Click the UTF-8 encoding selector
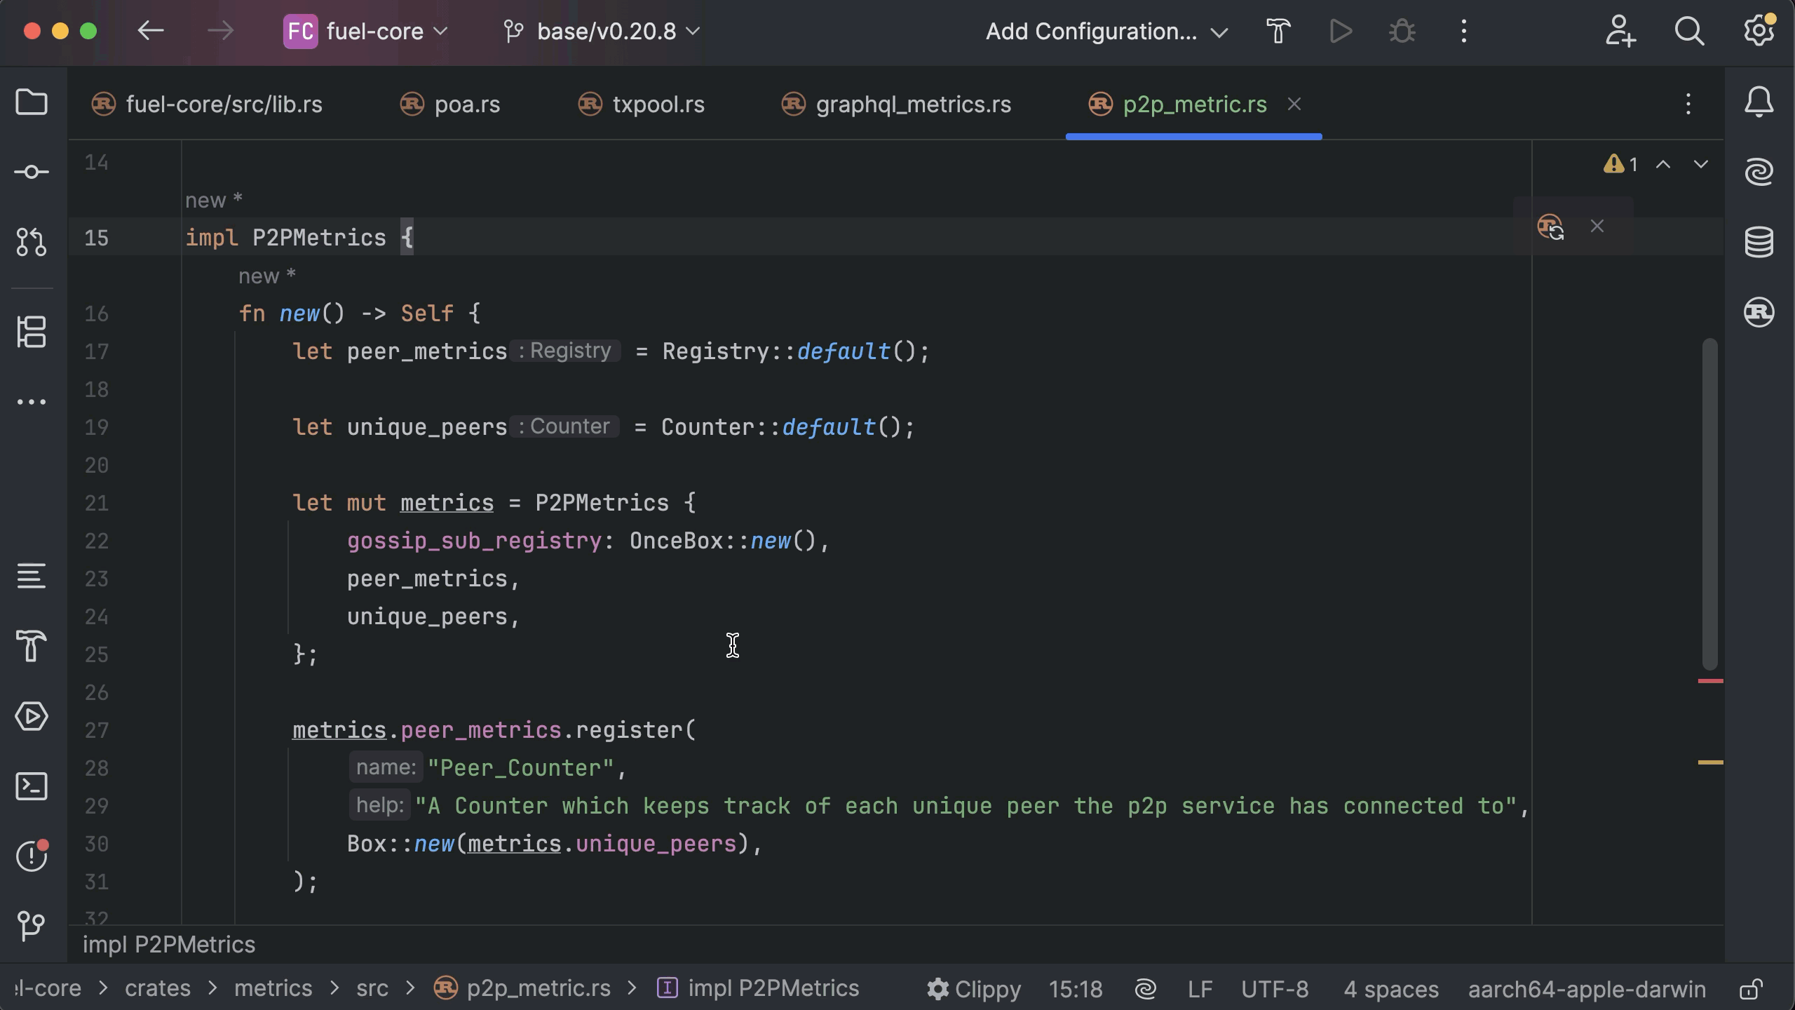This screenshot has height=1010, width=1795. coord(1274,989)
